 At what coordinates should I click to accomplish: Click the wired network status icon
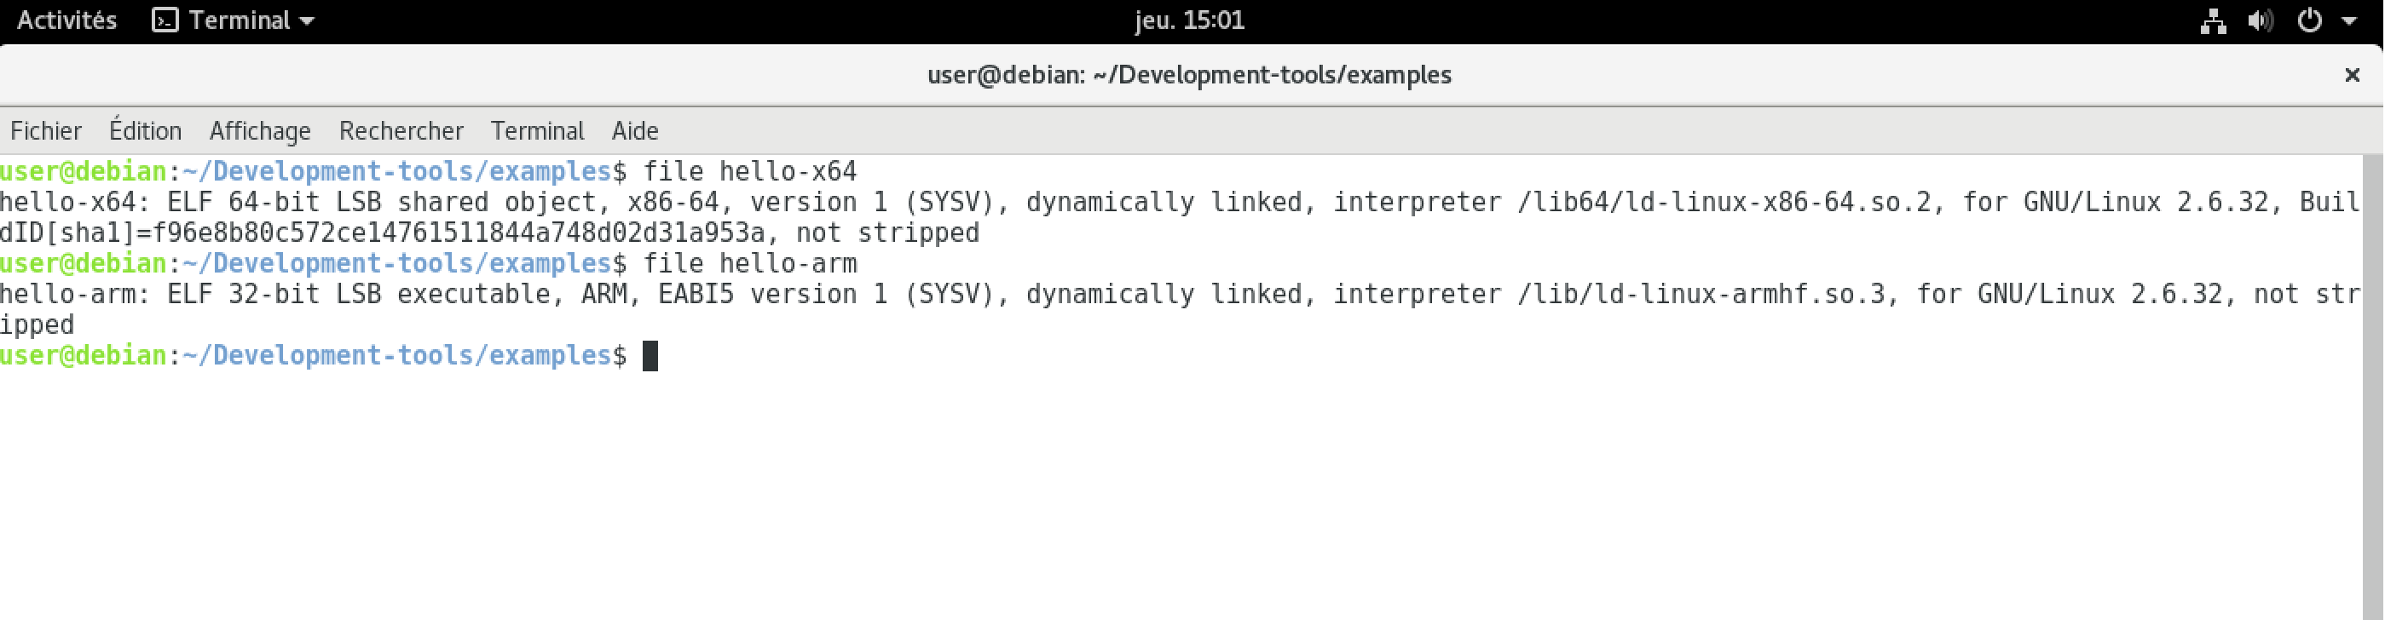click(2213, 20)
